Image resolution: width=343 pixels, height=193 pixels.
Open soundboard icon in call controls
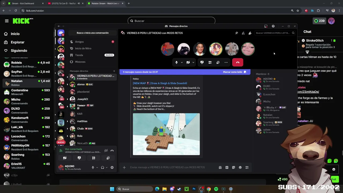(218, 62)
